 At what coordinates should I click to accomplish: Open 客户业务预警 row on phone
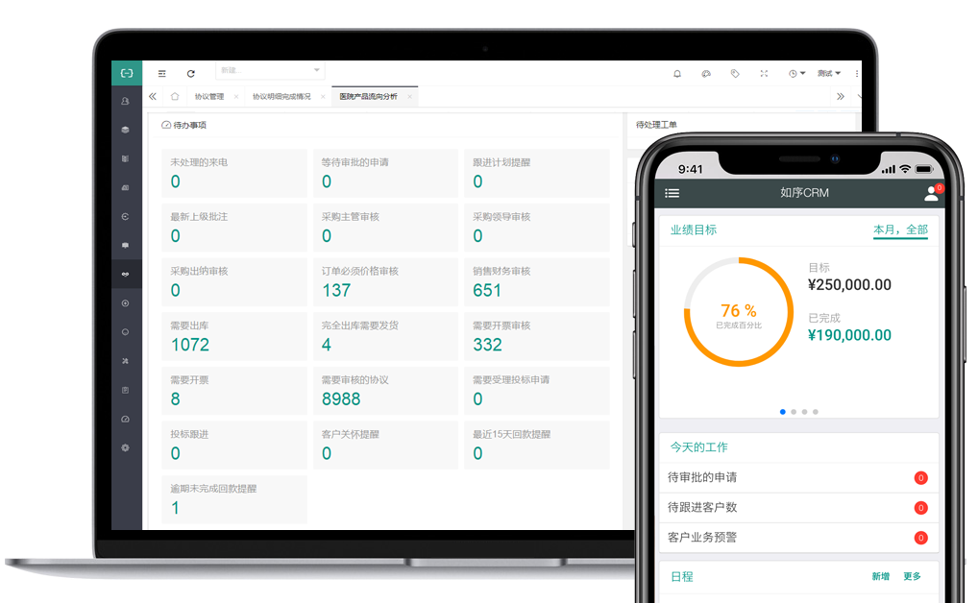[x=798, y=538]
